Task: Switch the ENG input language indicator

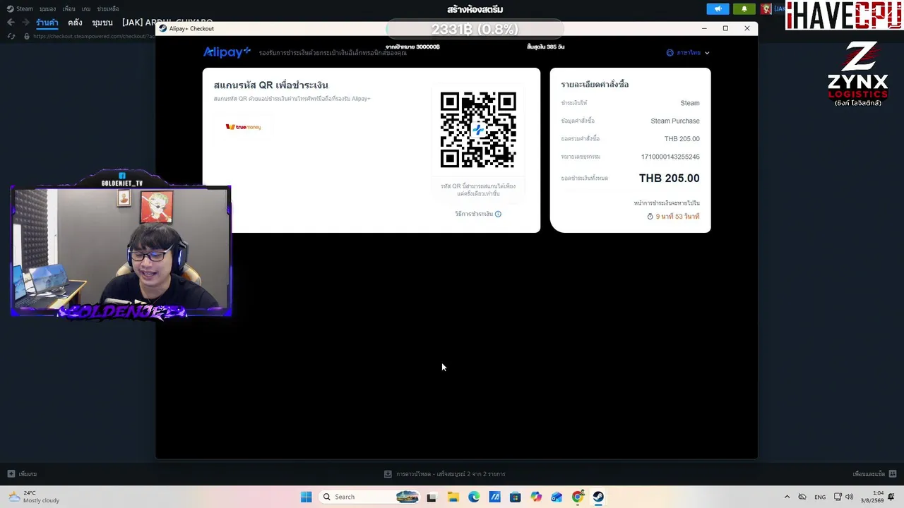Action: (x=820, y=497)
